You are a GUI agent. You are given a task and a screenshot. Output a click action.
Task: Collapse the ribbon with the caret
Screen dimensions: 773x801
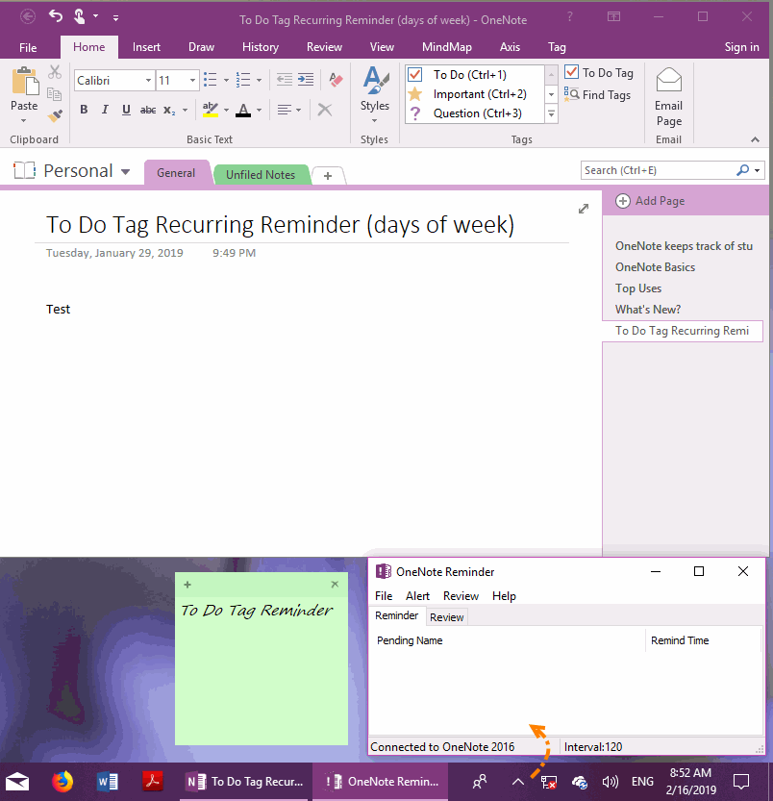click(x=755, y=139)
